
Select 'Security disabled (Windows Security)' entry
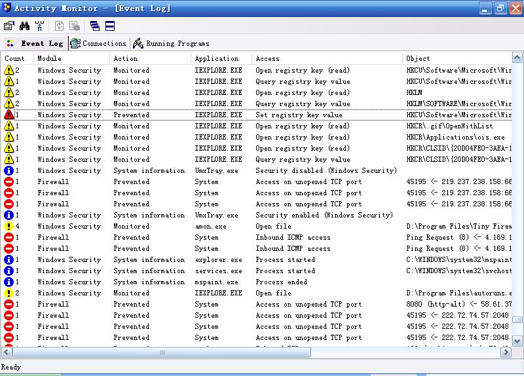tap(326, 171)
